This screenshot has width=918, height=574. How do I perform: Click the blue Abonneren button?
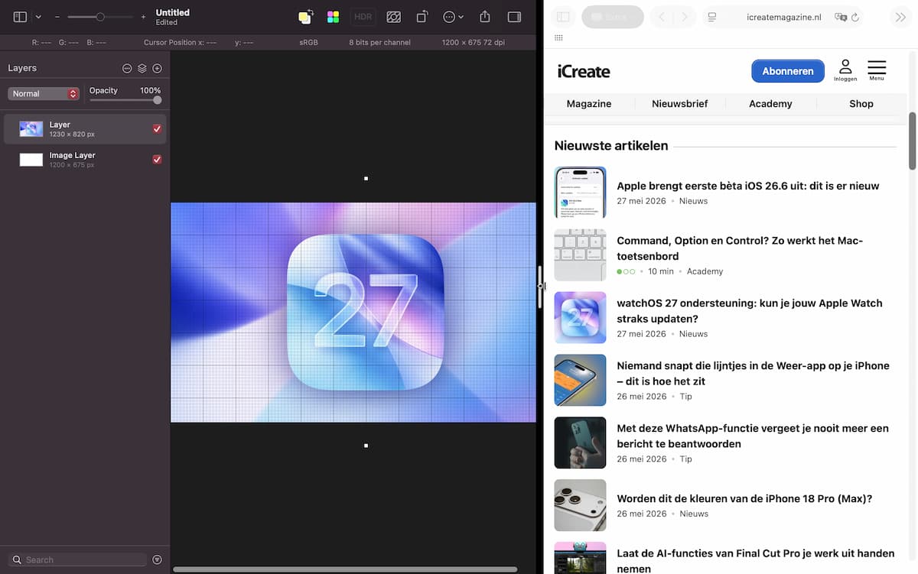pos(788,71)
